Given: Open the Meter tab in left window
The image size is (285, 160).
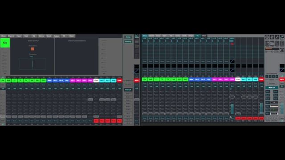Looking at the screenshot, I should [x=72, y=36].
